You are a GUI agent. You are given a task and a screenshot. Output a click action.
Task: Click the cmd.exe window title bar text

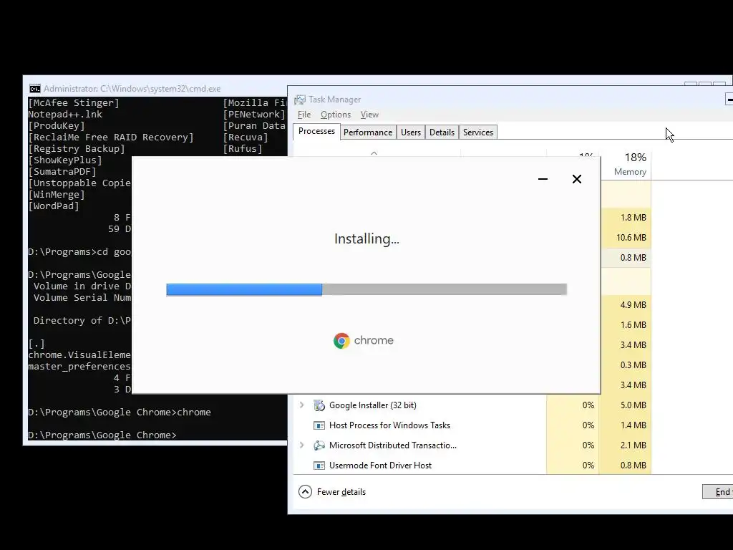(x=132, y=88)
